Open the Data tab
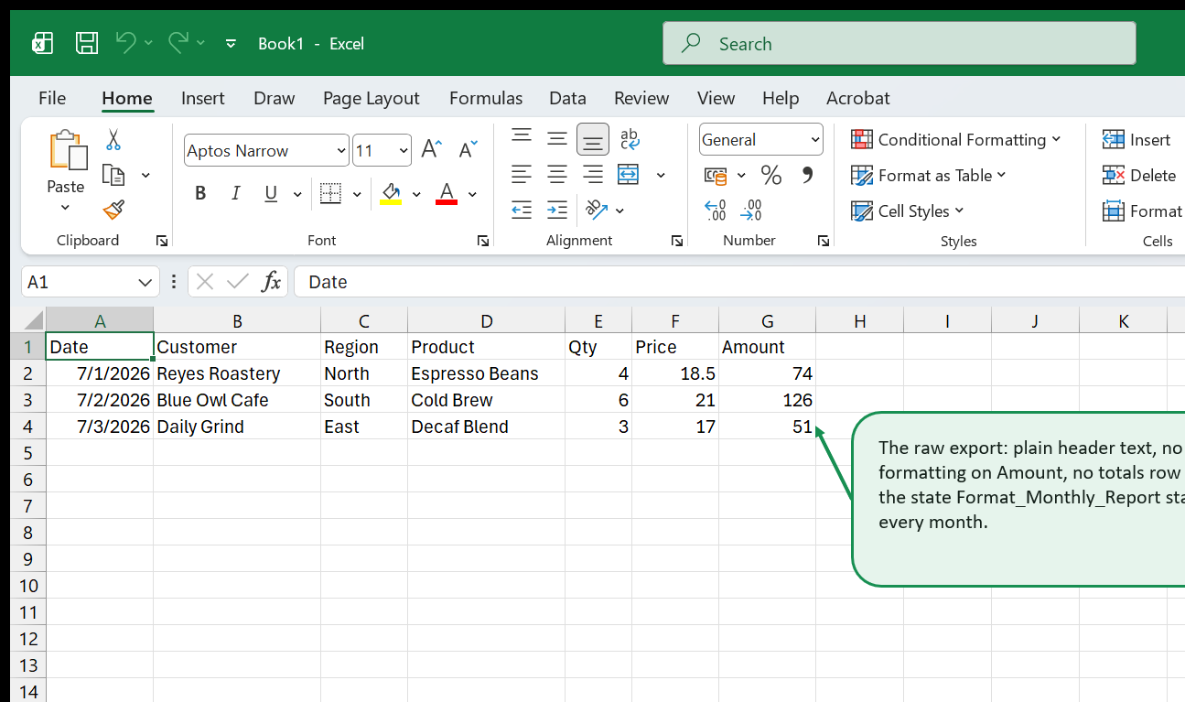This screenshot has width=1185, height=702. pyautogui.click(x=567, y=98)
